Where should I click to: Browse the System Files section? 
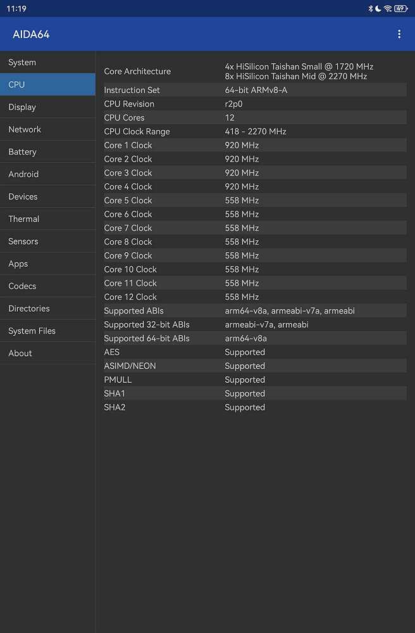[47, 331]
